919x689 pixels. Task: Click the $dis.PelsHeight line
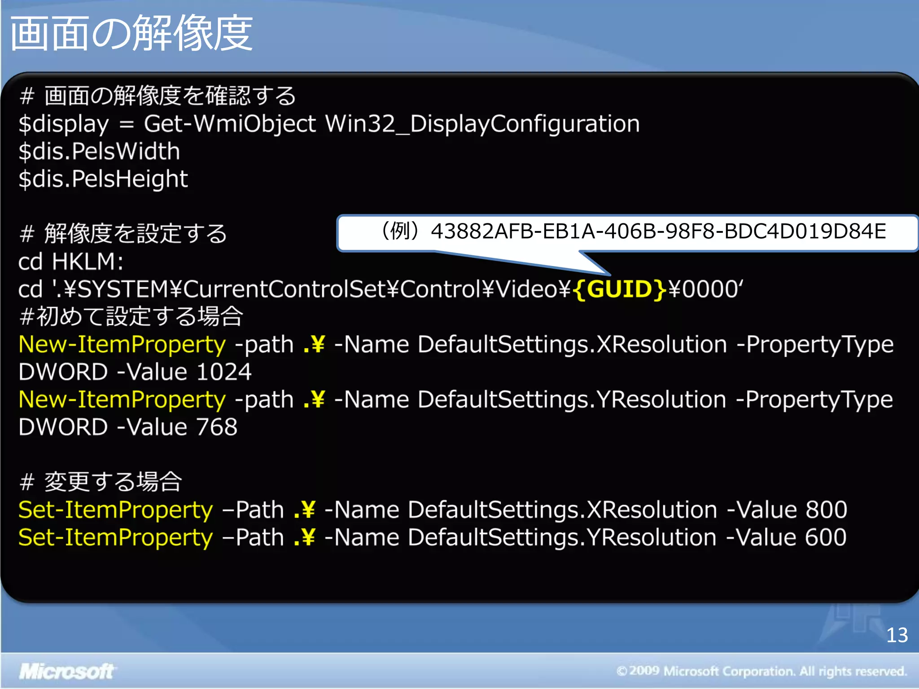click(103, 179)
